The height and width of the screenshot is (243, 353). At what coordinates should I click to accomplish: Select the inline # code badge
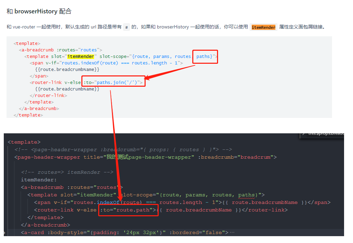(127, 26)
